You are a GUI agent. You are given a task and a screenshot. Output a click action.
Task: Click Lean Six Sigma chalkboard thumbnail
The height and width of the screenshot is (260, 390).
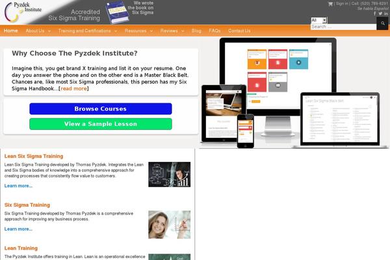click(x=170, y=174)
